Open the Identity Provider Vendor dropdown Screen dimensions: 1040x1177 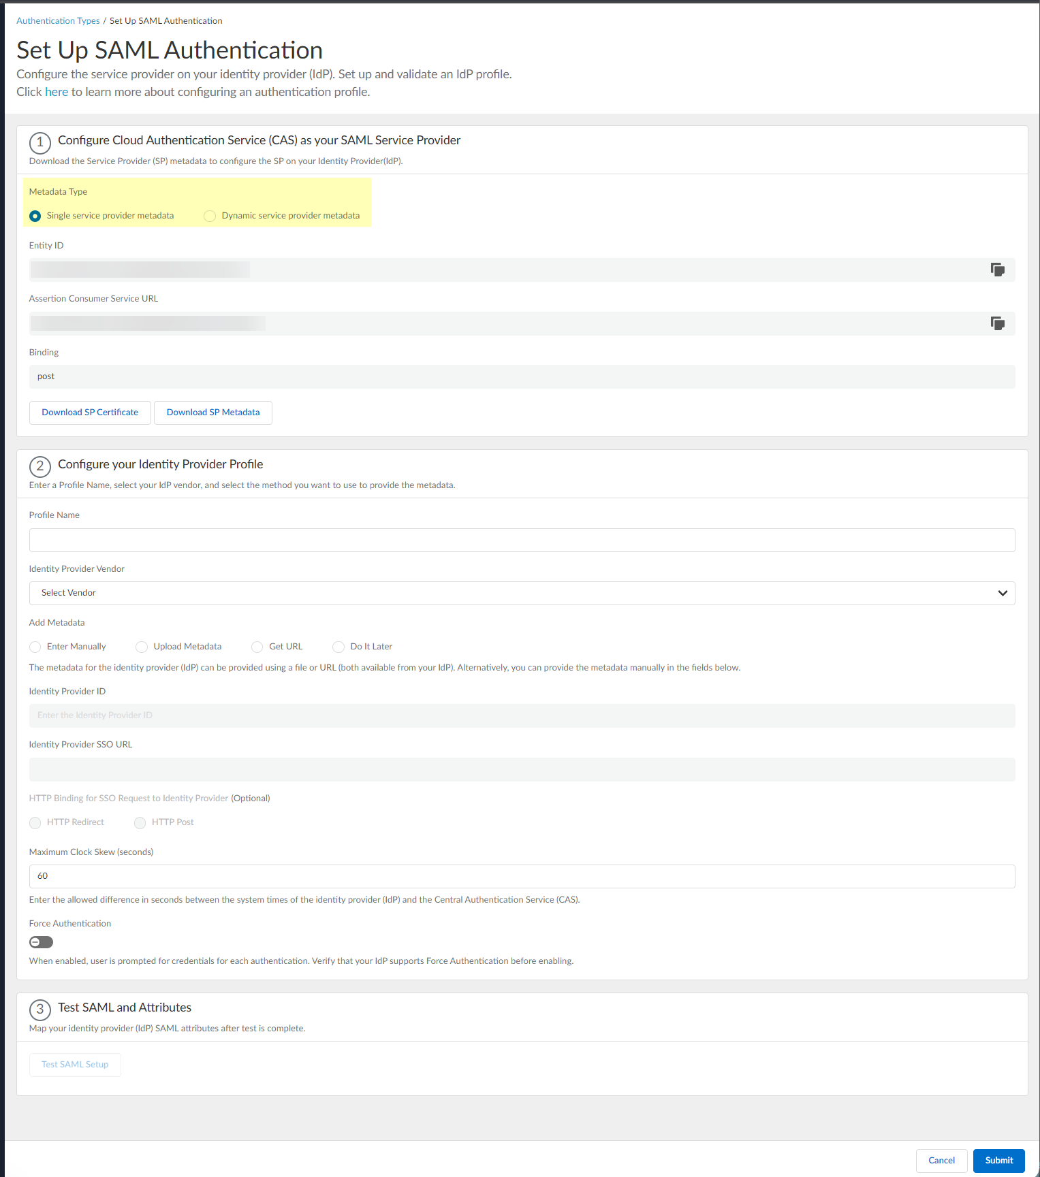[x=521, y=593]
